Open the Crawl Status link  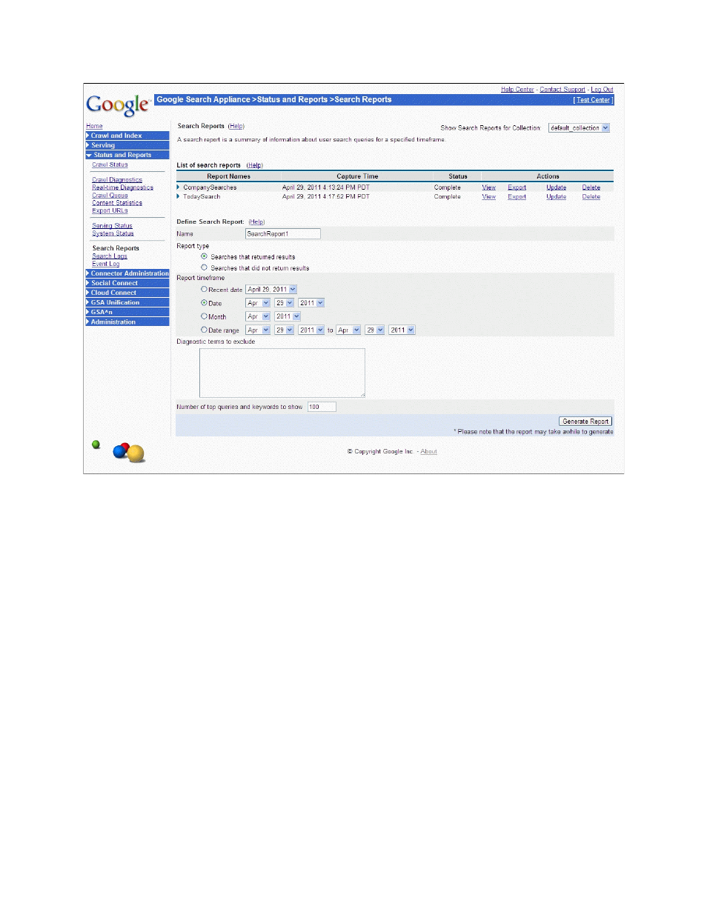click(110, 164)
